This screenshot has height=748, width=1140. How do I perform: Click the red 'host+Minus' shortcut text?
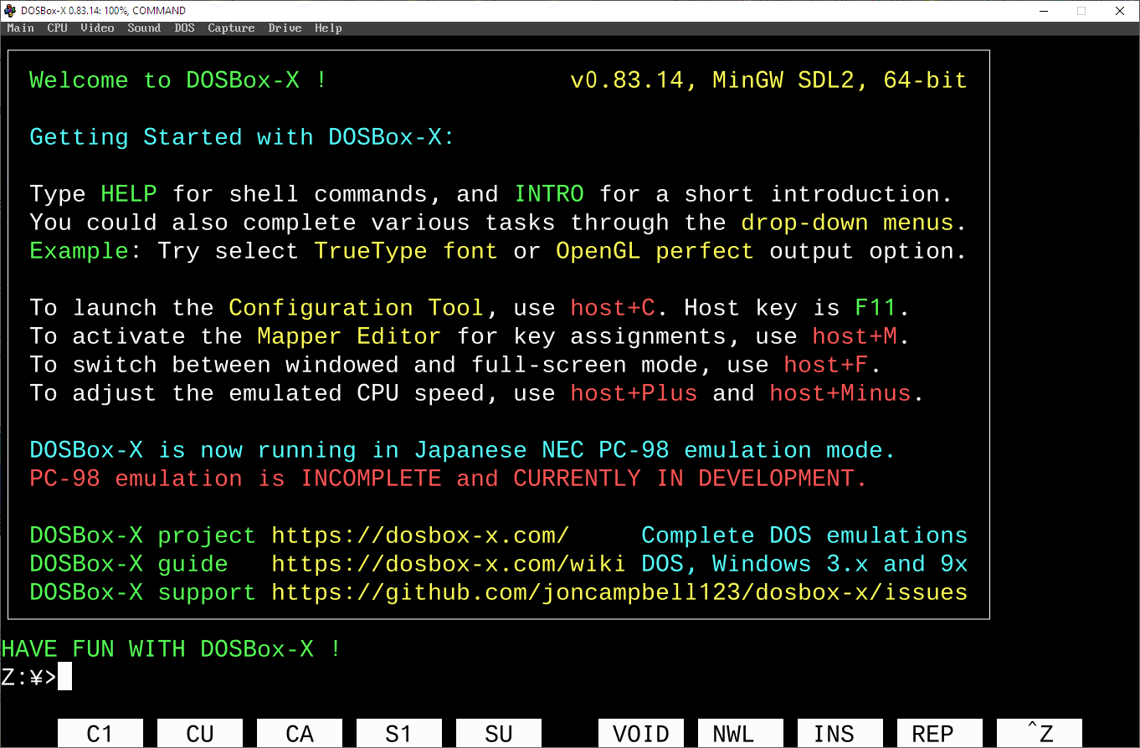(x=840, y=393)
